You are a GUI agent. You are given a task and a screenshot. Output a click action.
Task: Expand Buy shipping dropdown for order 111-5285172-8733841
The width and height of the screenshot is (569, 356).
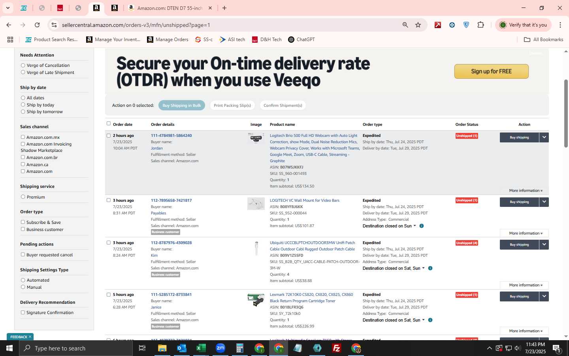[x=544, y=296]
